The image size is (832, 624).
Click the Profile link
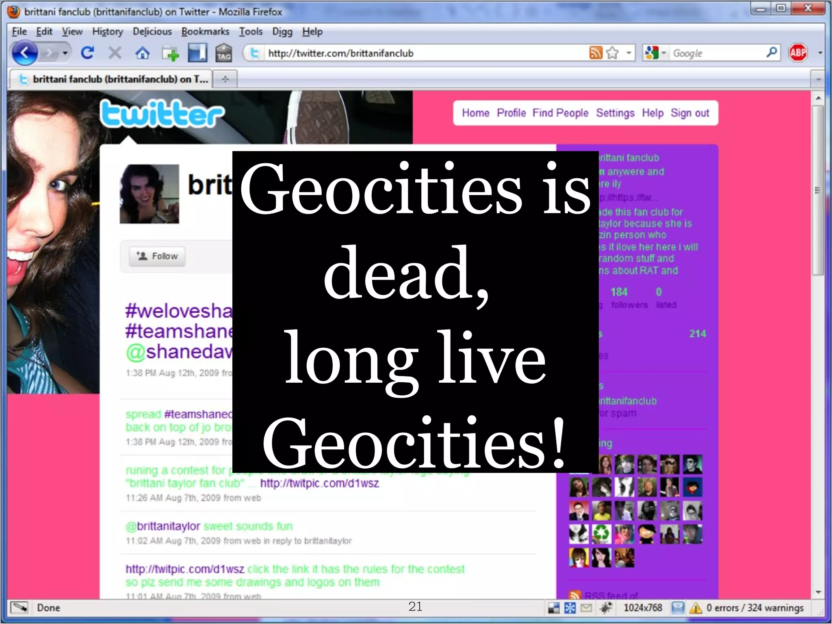[511, 113]
